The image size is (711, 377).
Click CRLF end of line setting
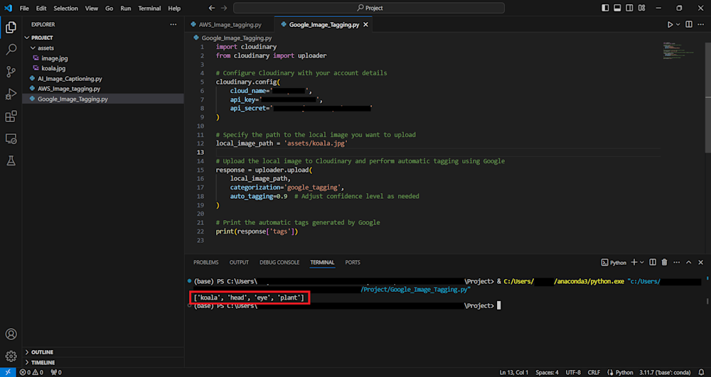[594, 373]
